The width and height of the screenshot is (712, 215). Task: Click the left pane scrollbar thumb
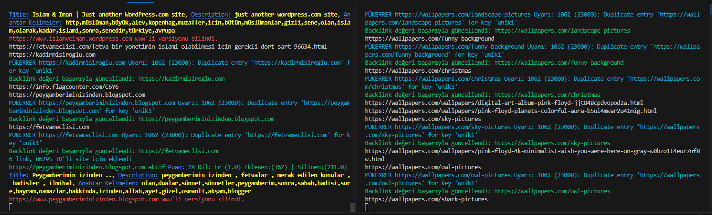pos(352,207)
